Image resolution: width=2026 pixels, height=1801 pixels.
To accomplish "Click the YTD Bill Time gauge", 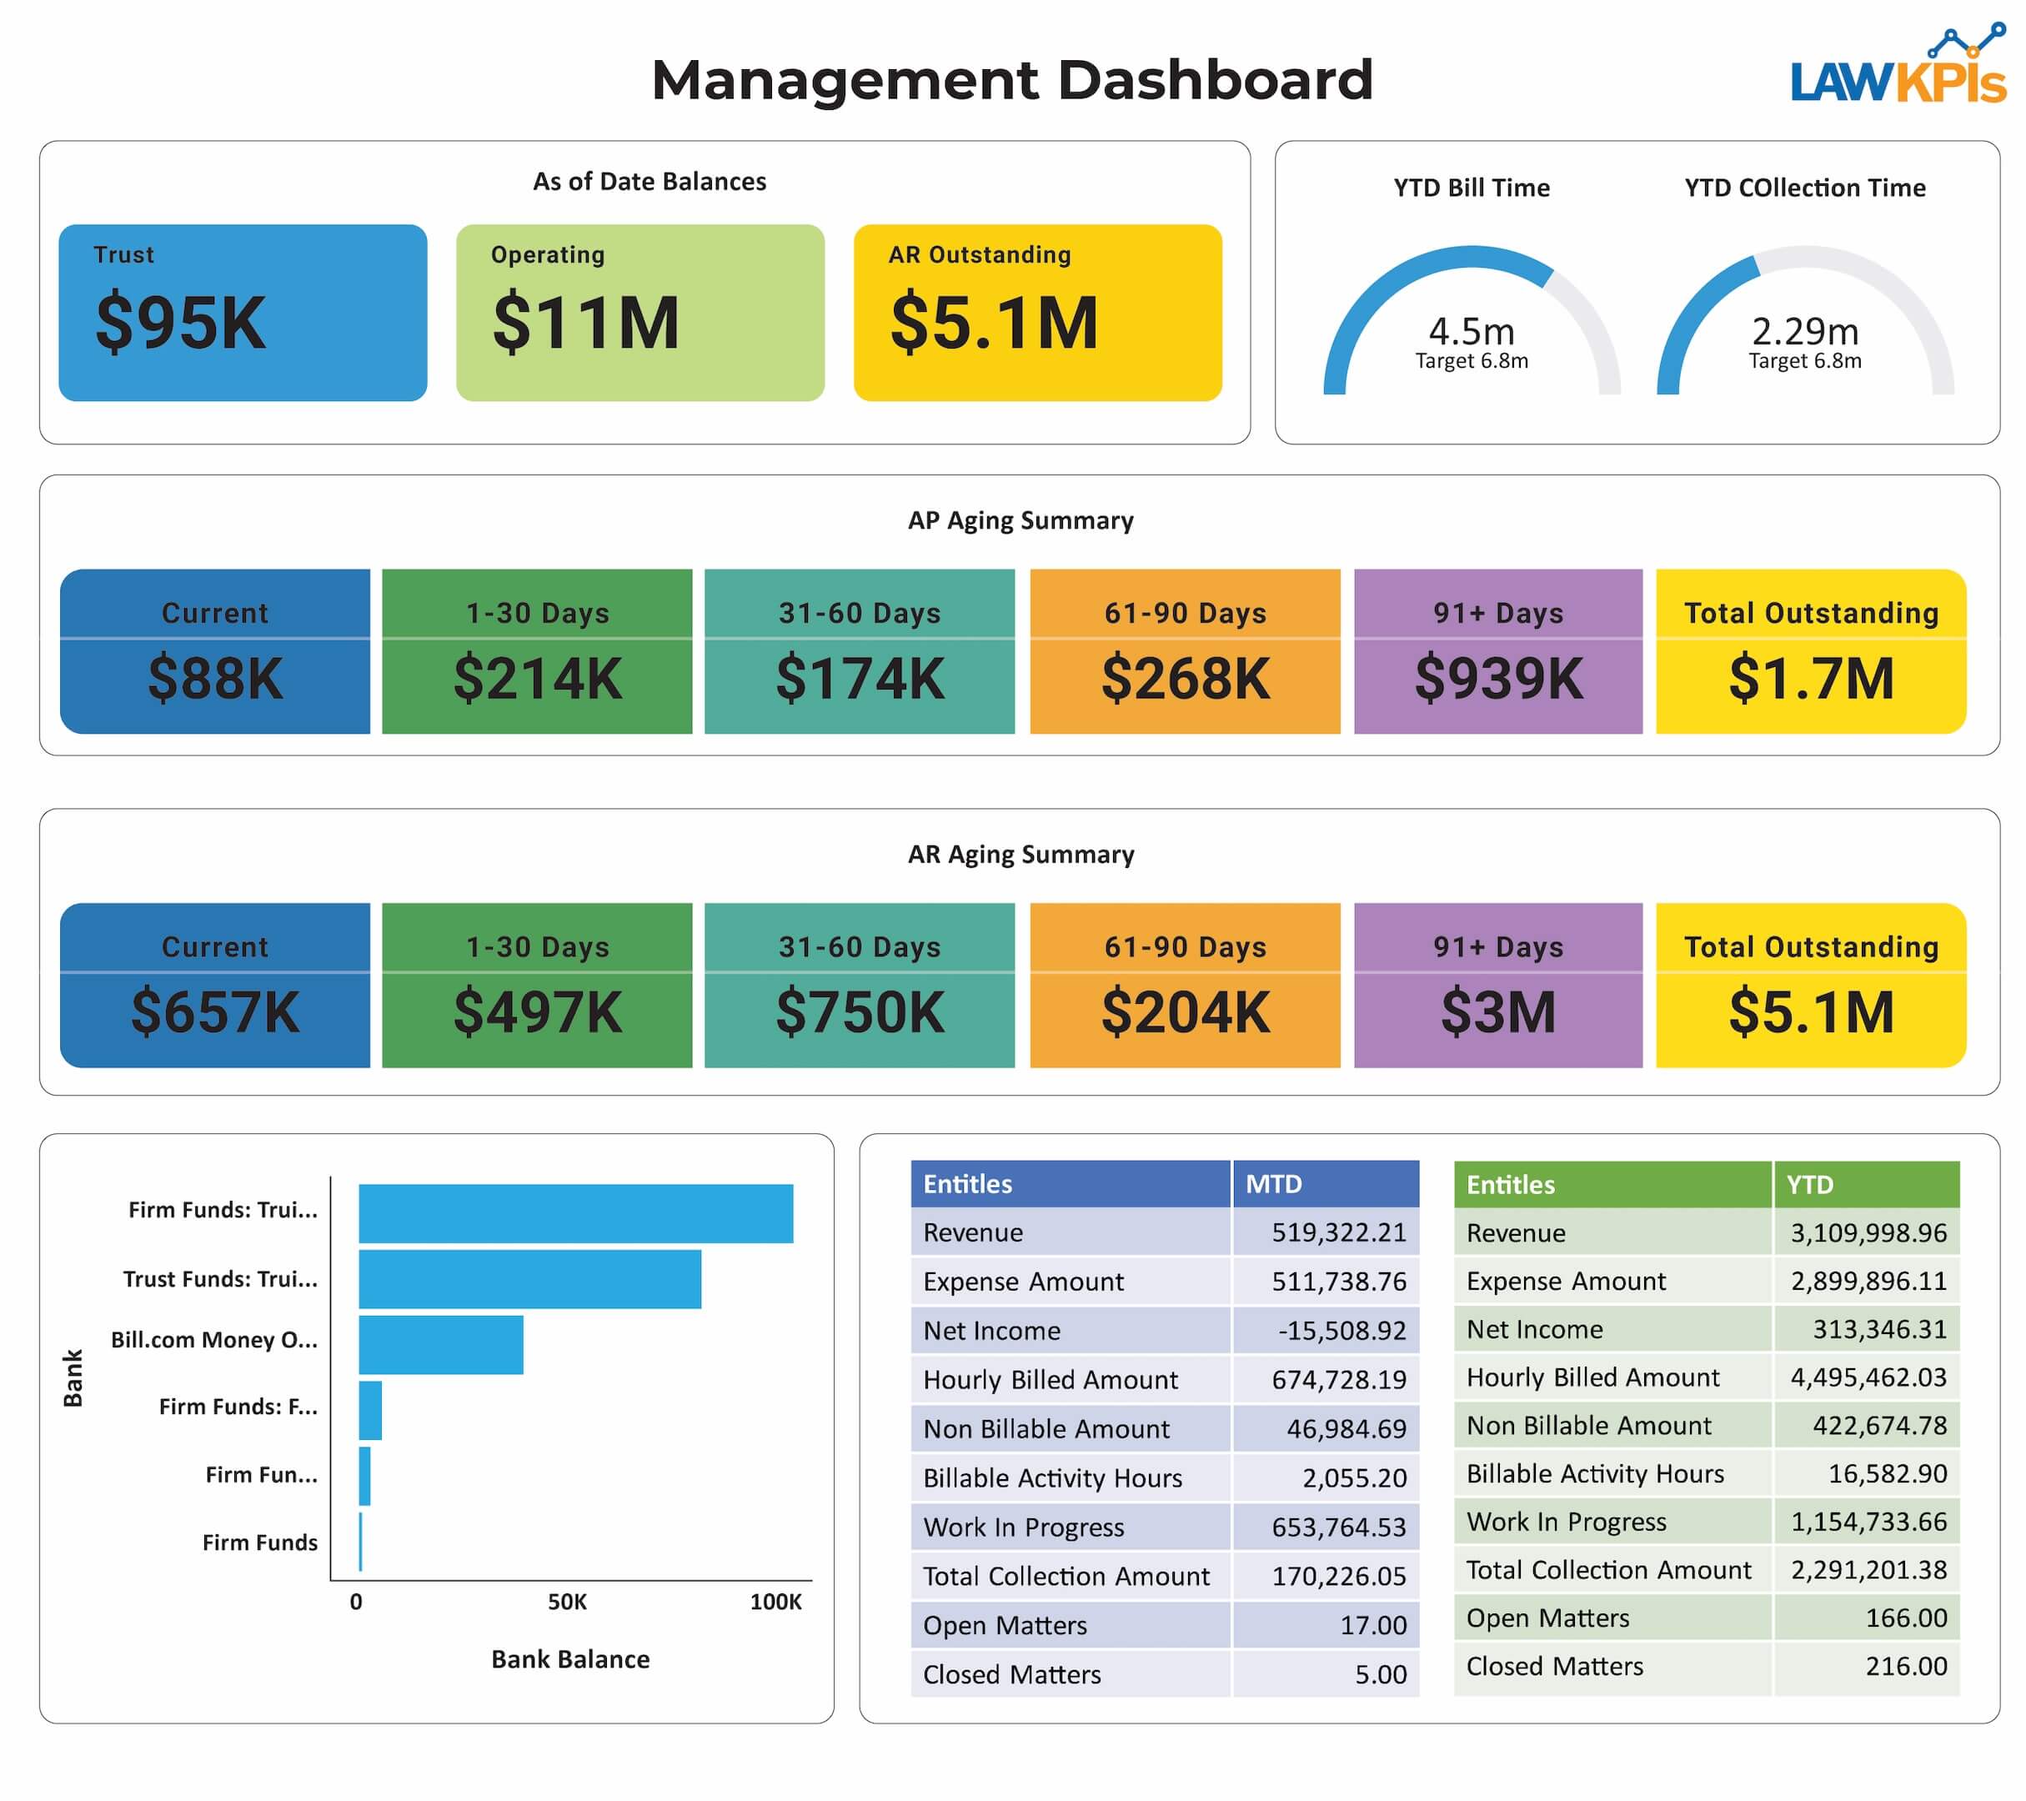I will (x=1471, y=322).
